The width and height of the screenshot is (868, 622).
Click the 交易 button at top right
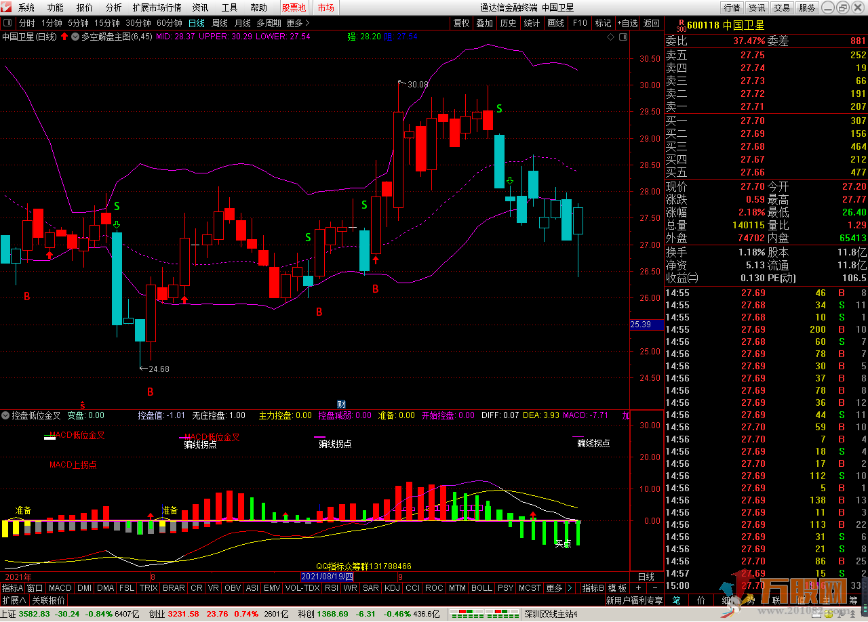[x=782, y=7]
